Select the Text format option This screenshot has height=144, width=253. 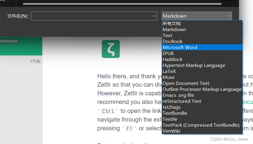click(202, 36)
